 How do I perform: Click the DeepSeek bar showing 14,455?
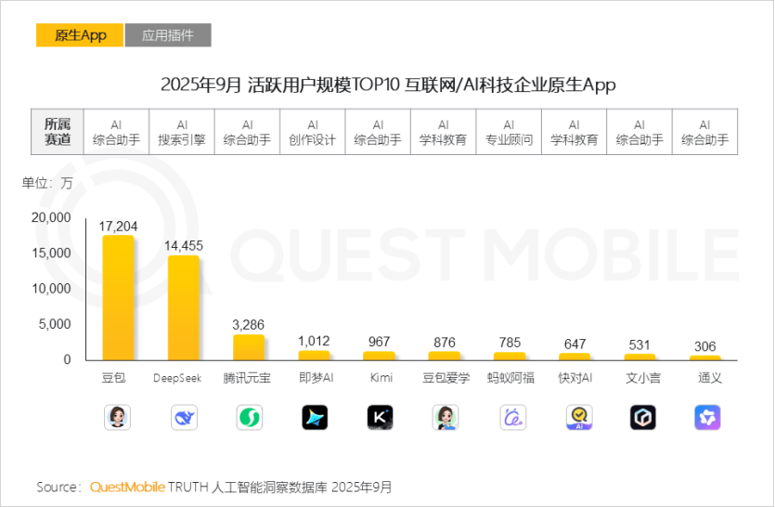[x=183, y=307]
